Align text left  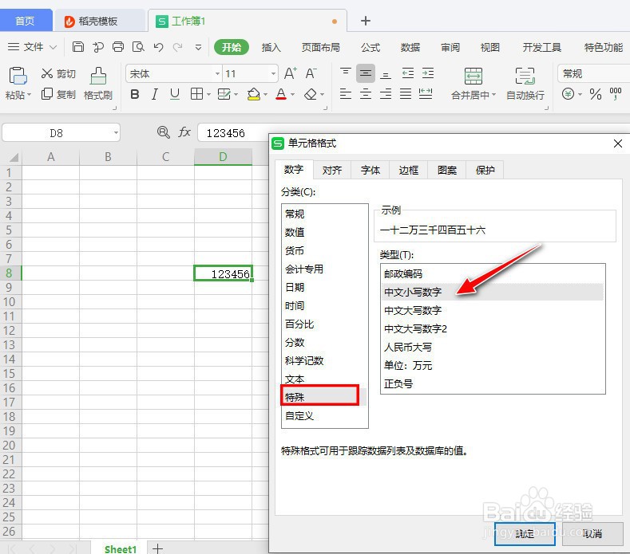click(x=346, y=94)
